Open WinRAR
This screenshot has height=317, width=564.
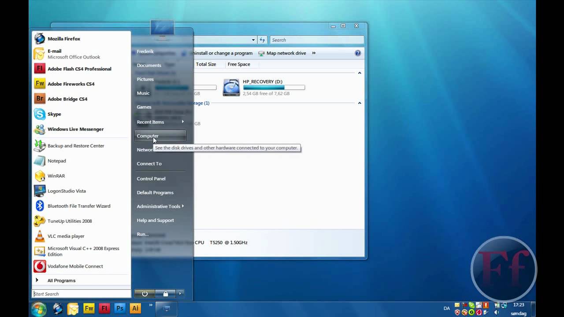tap(82, 176)
